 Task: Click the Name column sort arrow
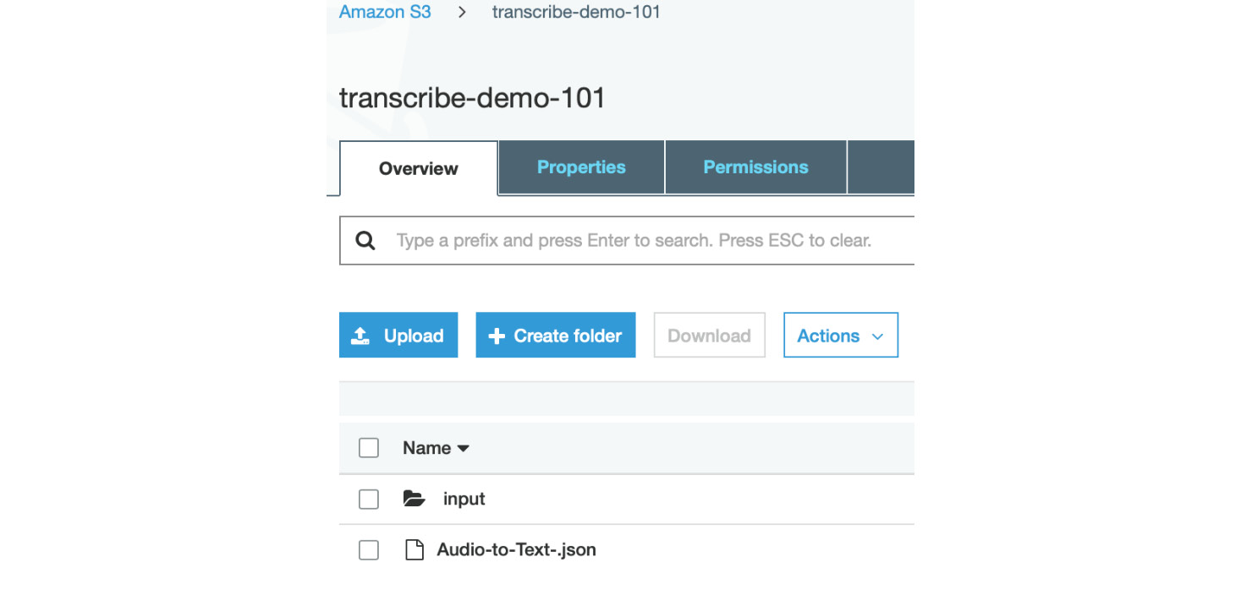click(x=463, y=449)
